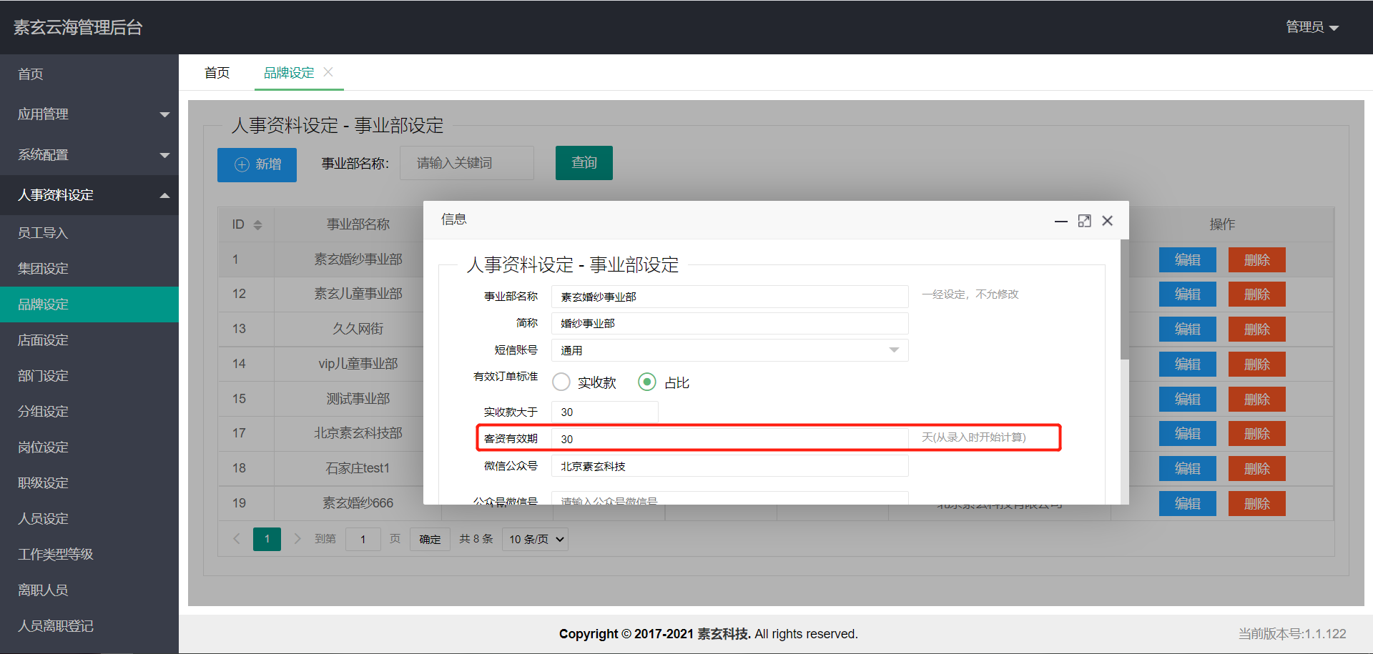Close the 品牌设定 tab with its X icon
Screen dimensions: 1373x654
328,72
